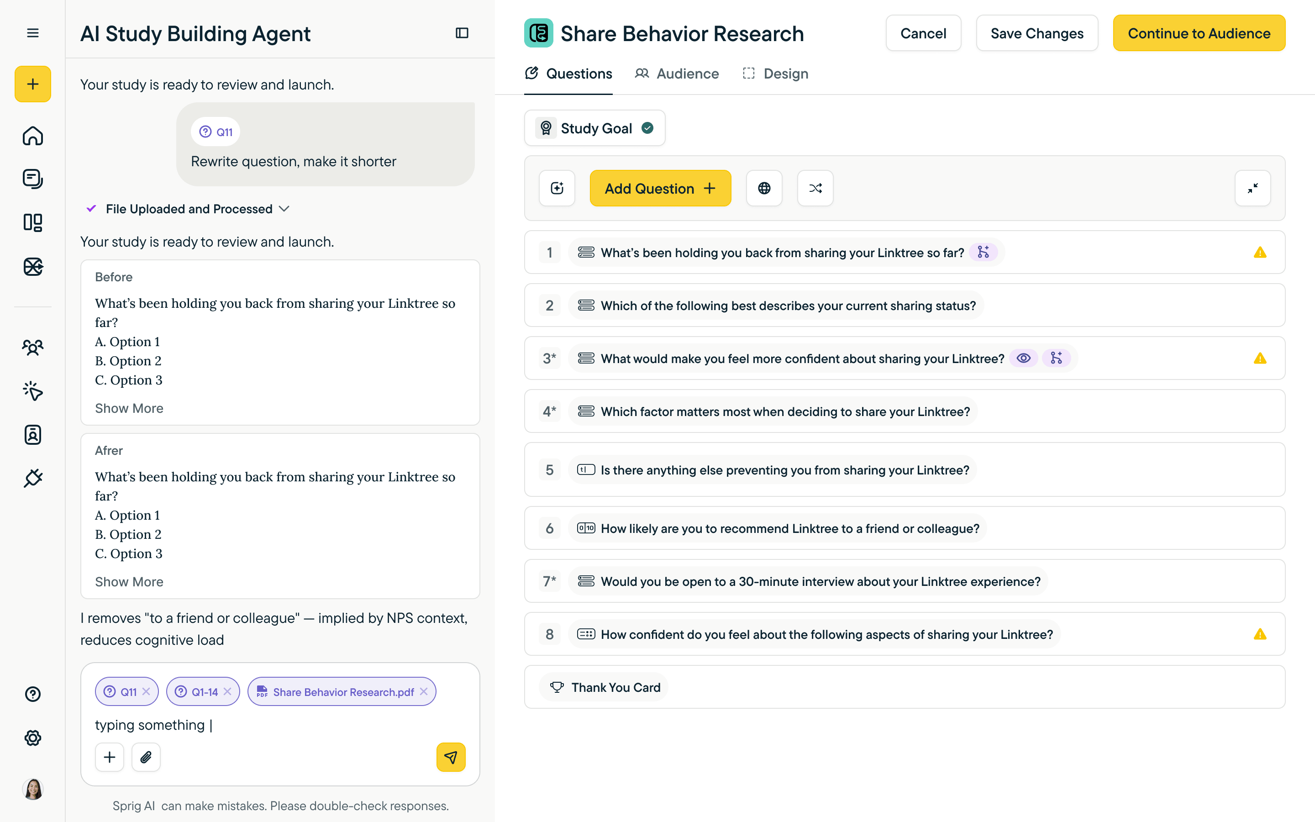Open question 4 about which factor matters most
The image size is (1315, 822).
904,411
